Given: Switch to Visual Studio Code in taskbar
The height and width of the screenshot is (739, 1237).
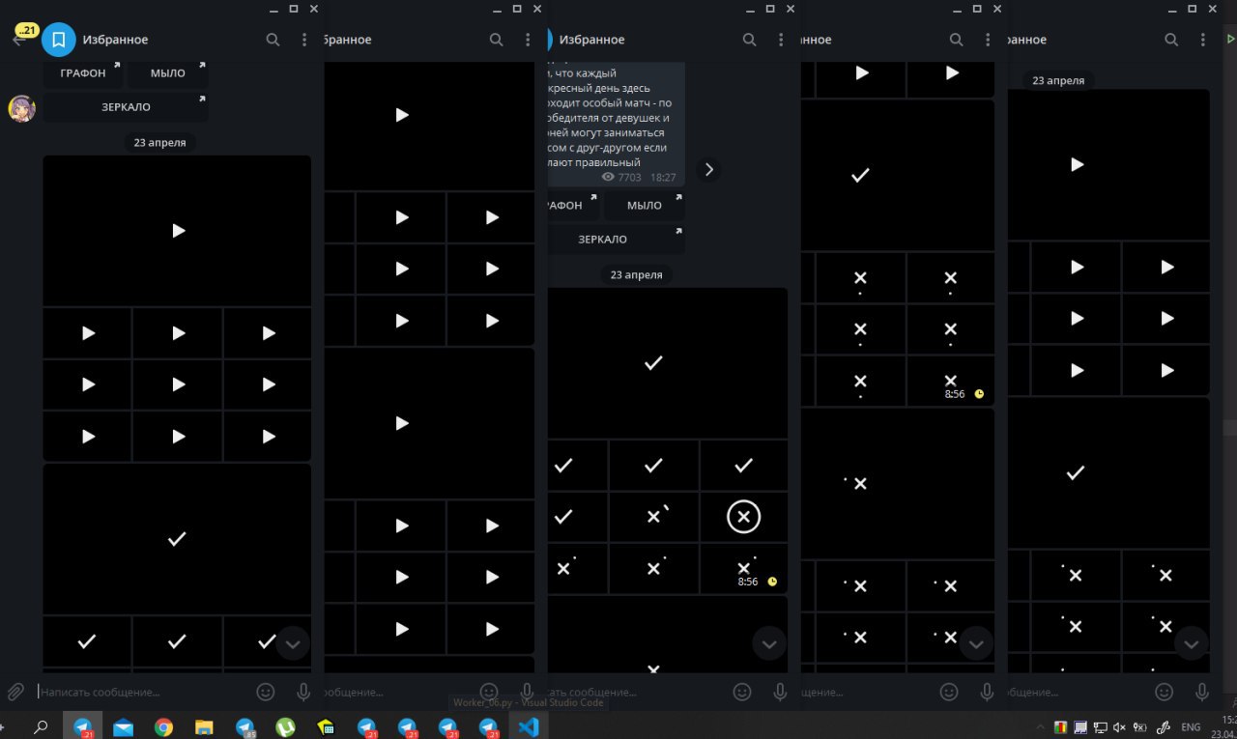Looking at the screenshot, I should click(528, 727).
